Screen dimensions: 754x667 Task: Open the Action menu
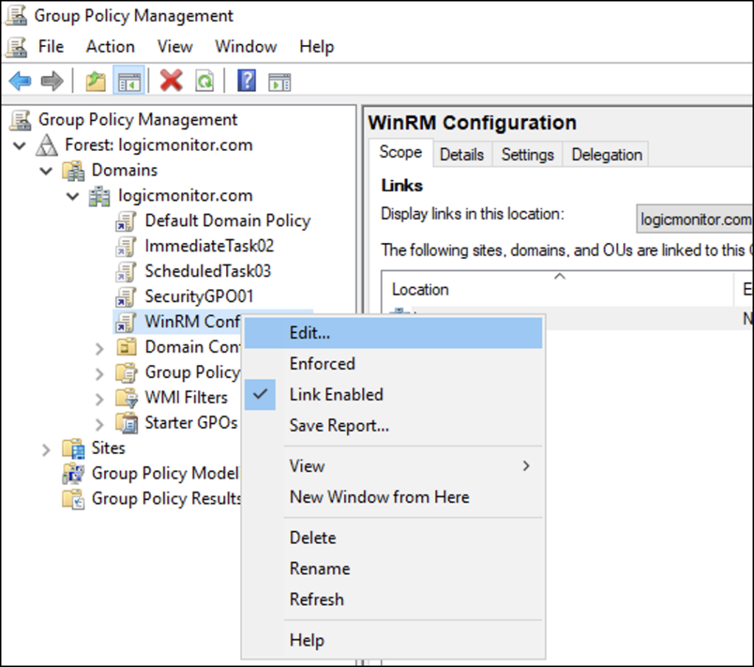coord(109,46)
